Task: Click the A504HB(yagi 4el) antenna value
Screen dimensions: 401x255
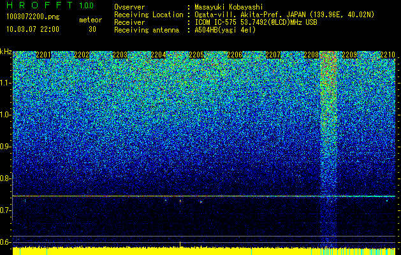Action: tap(225, 30)
